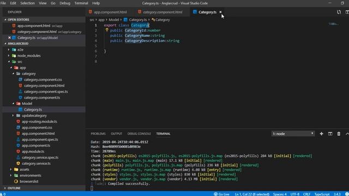Click the lightbulb quick fix icon

(107, 30)
